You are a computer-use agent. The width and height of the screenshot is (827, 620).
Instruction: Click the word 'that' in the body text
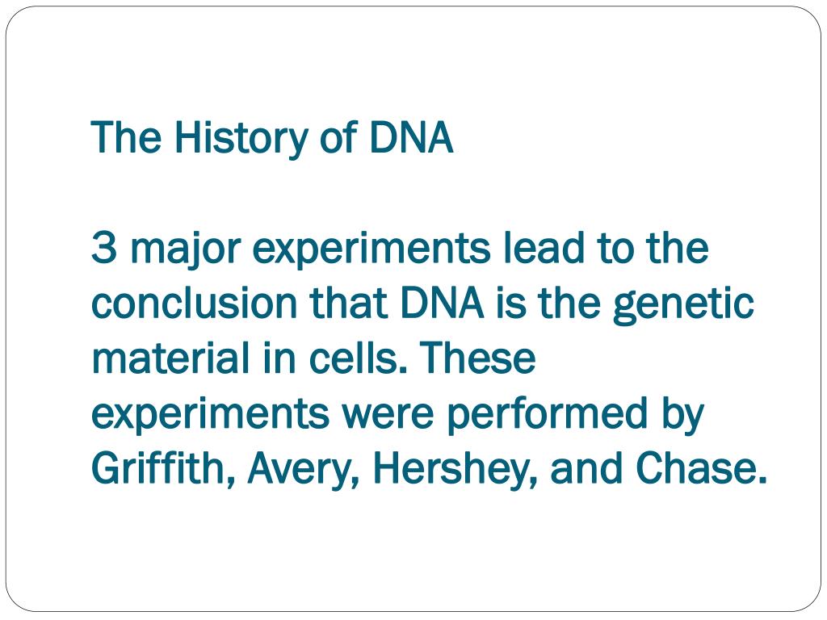[x=349, y=304]
